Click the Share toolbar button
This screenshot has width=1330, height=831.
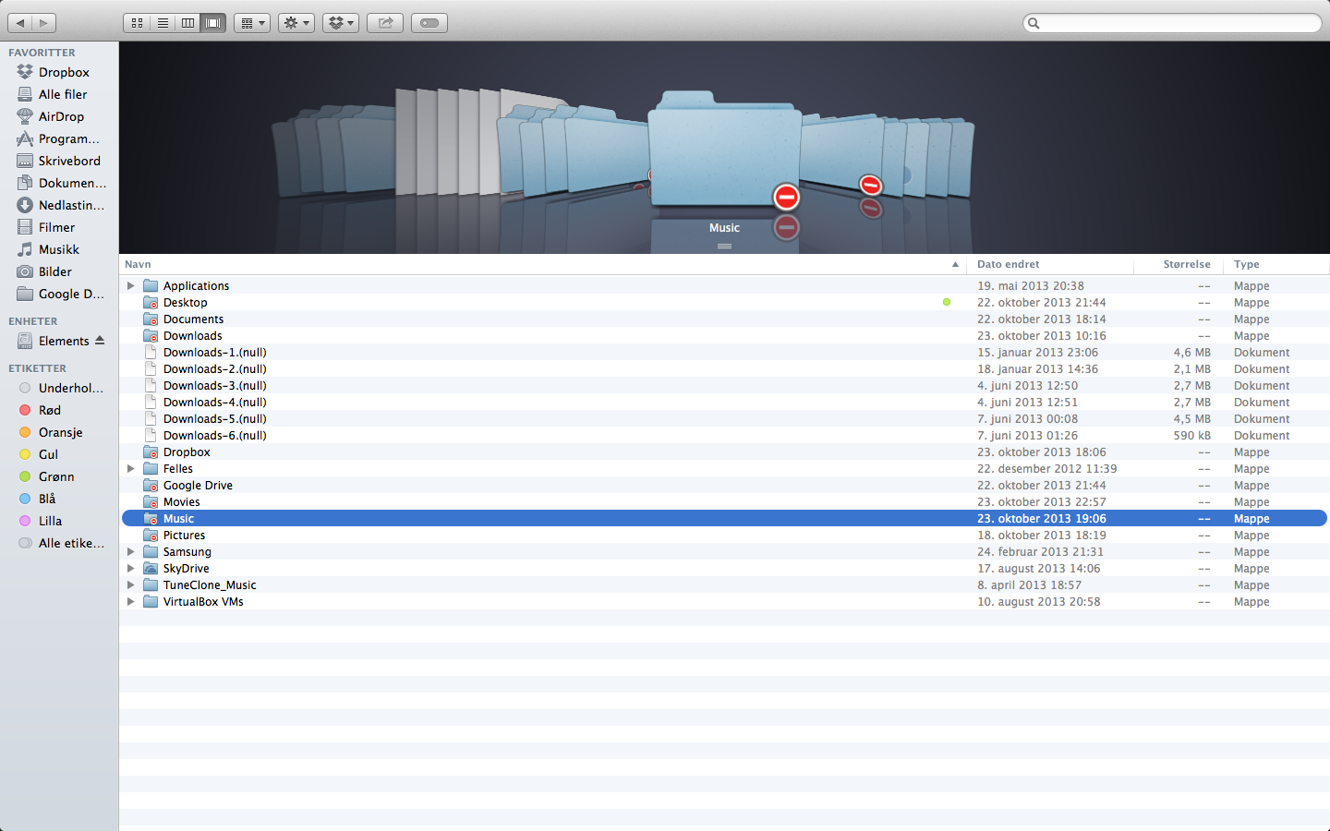point(385,23)
